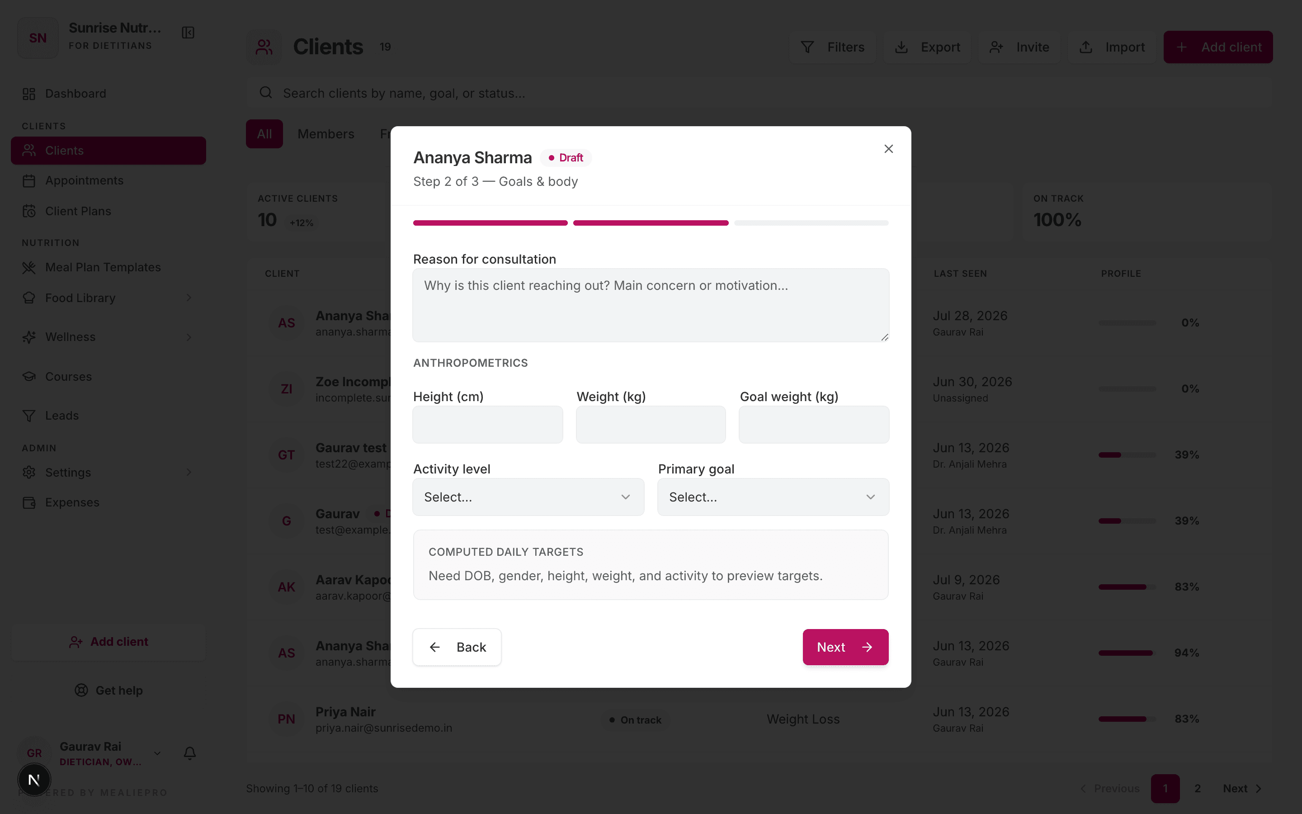1302x814 pixels.
Task: Click the PN avatar for Priya Nair
Action: [x=286, y=719]
